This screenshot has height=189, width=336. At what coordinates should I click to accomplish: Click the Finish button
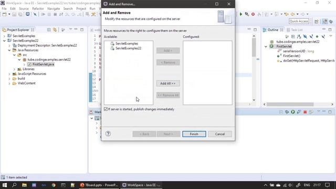(194, 134)
